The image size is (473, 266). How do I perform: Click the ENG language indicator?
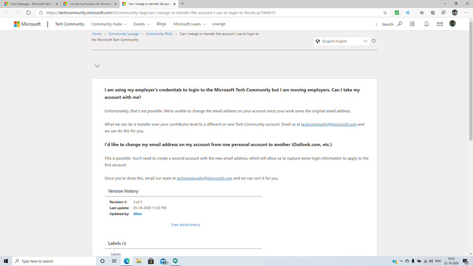pos(438,261)
